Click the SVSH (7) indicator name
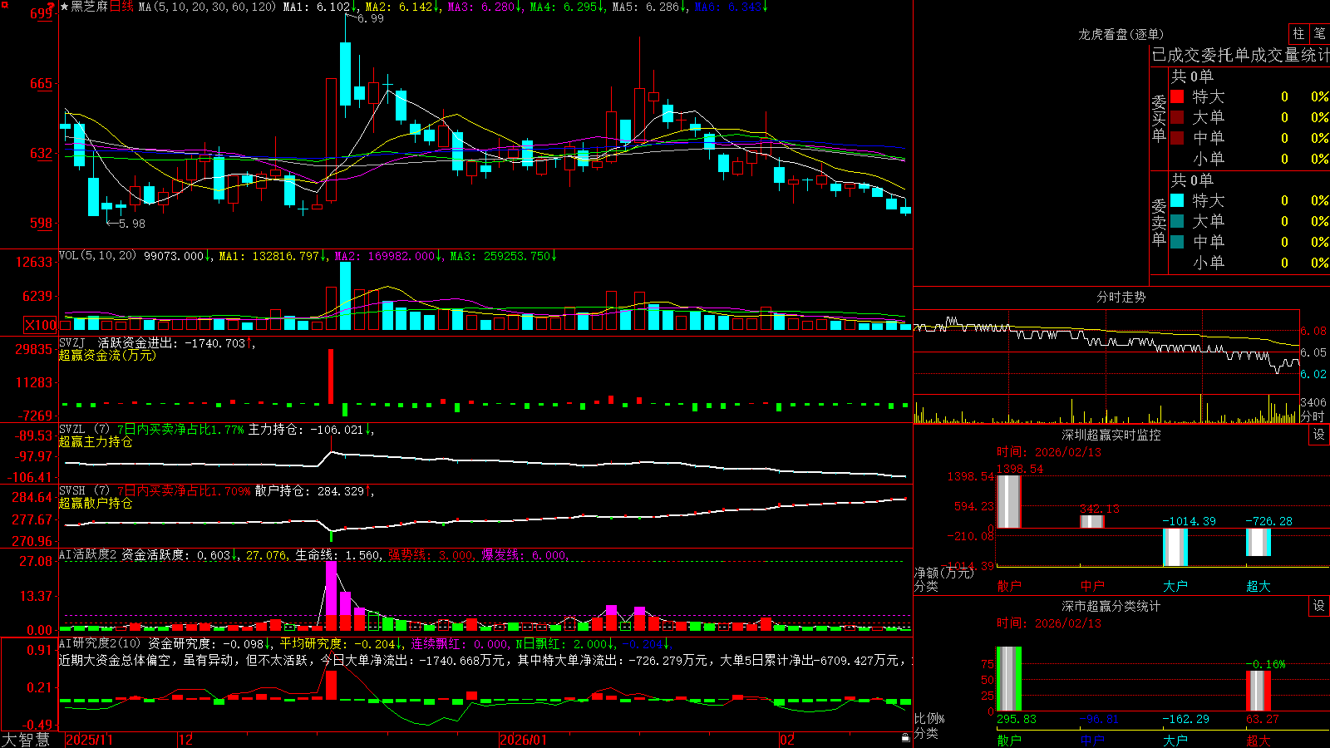The image size is (1330, 748). coord(84,491)
